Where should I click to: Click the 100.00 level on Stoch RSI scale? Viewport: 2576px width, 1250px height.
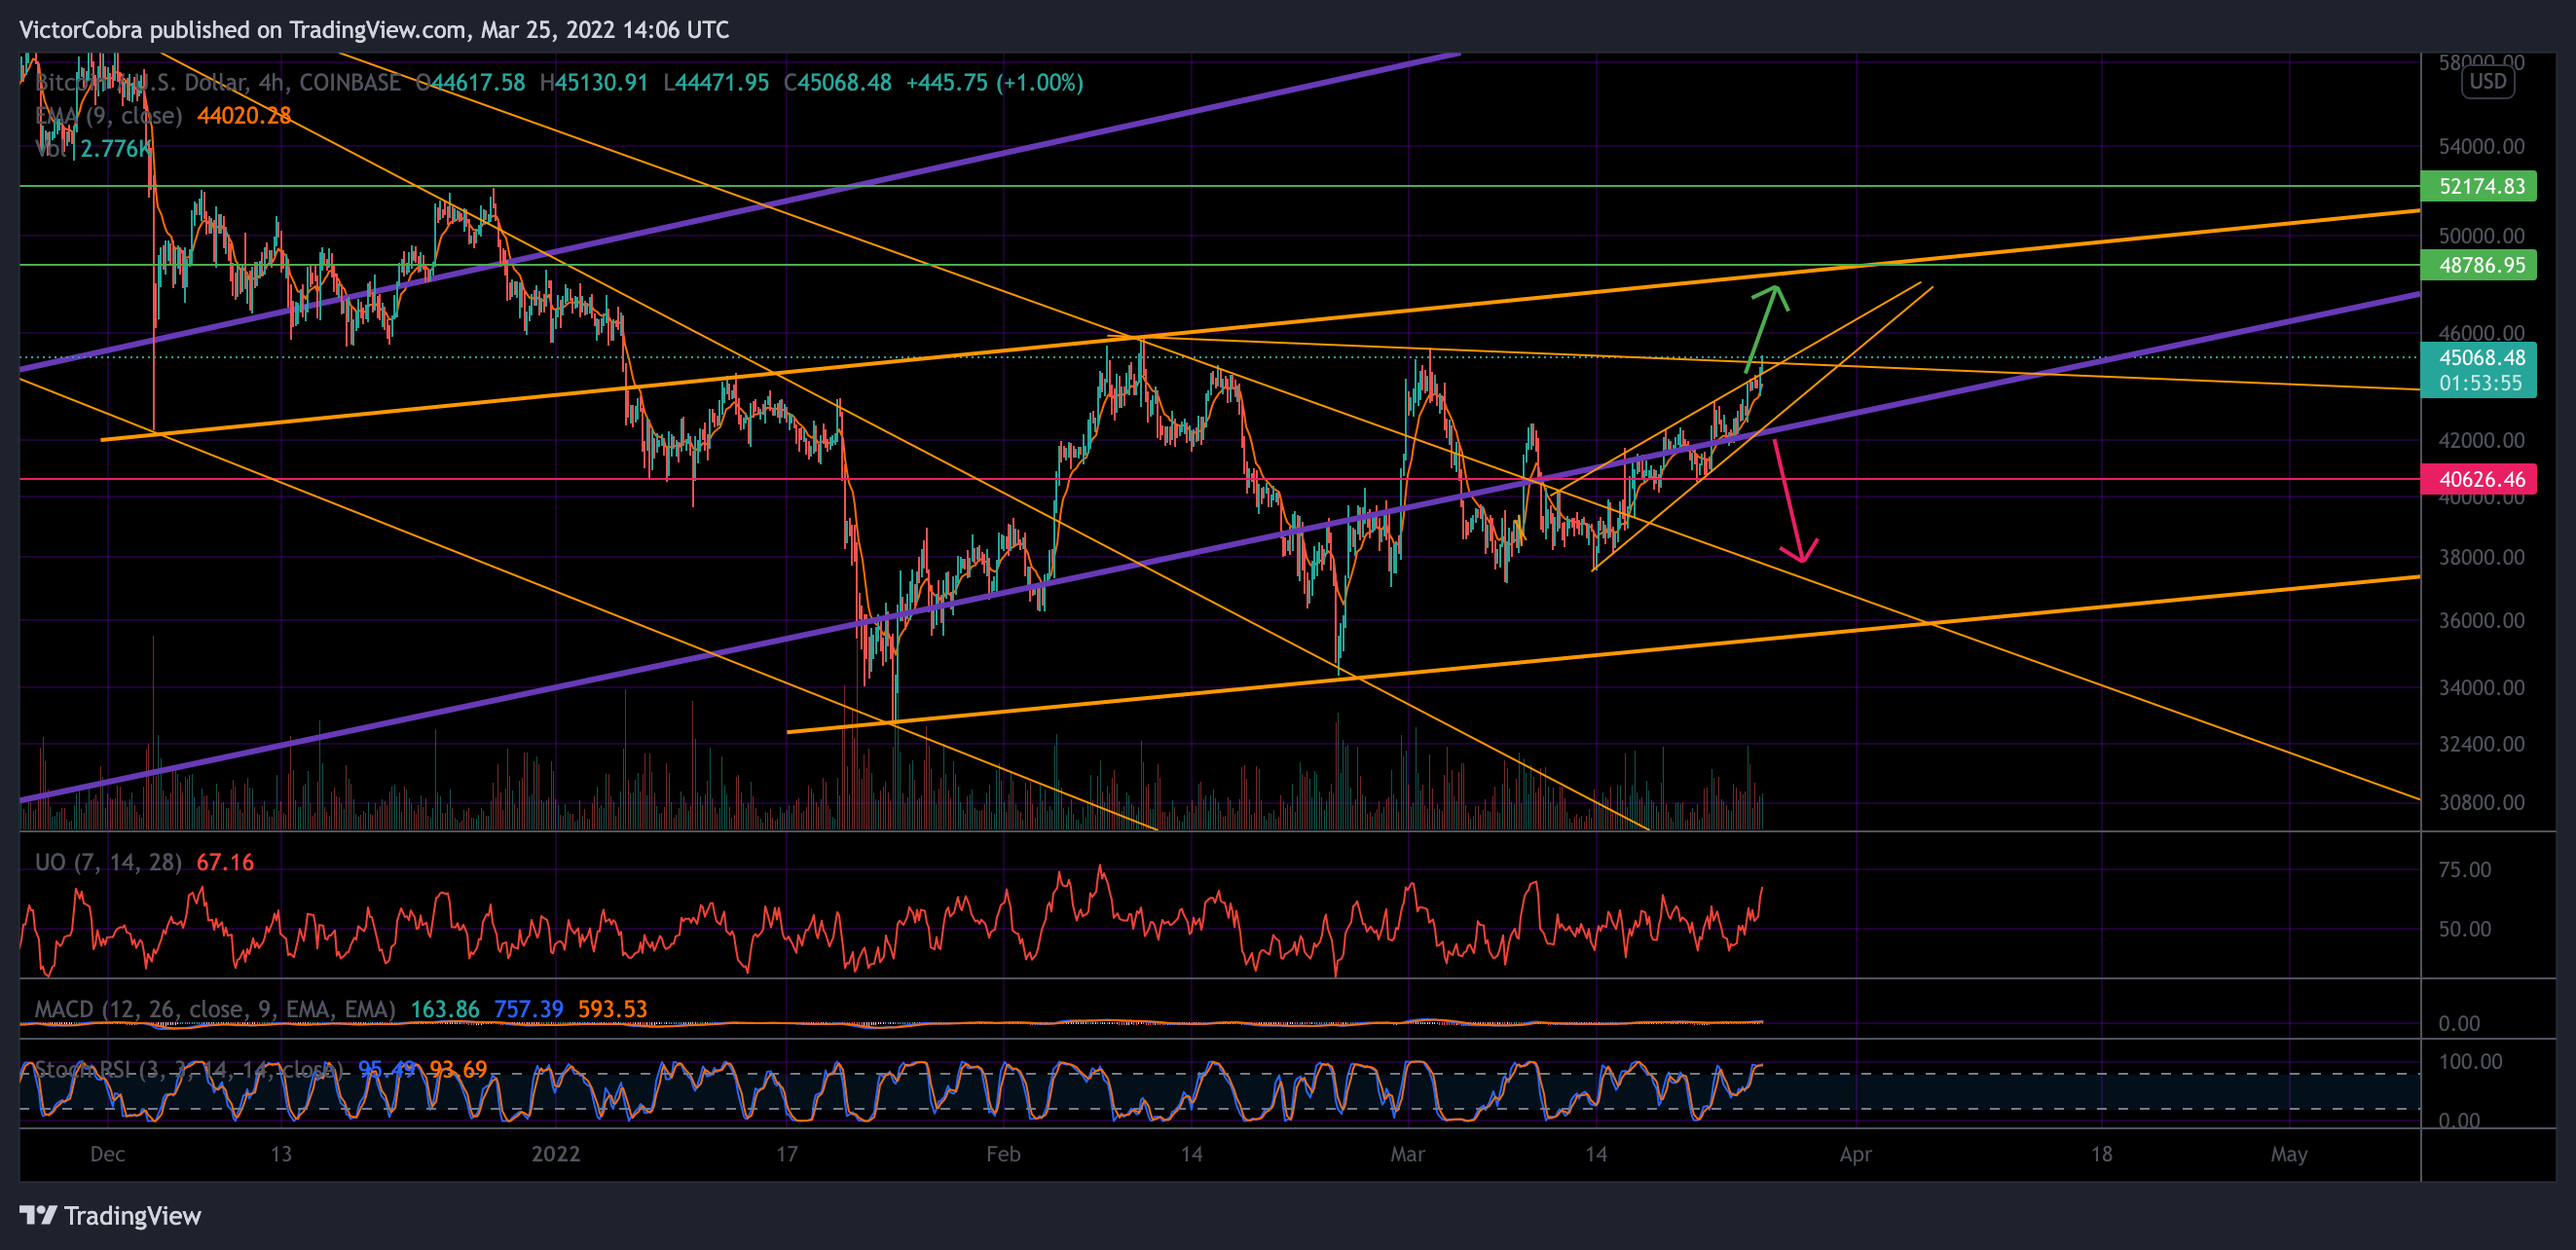pos(2470,1061)
